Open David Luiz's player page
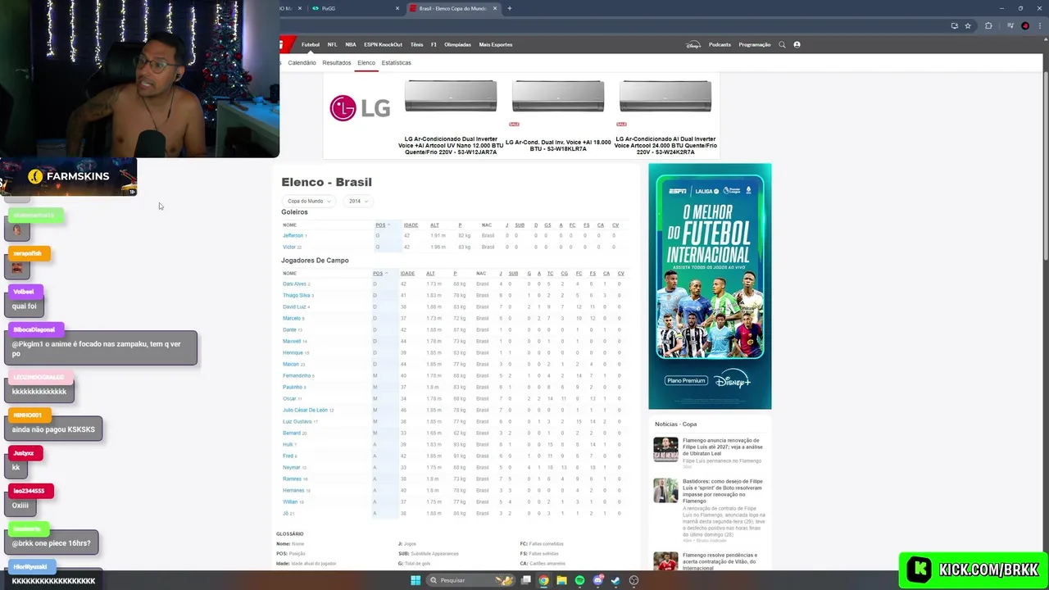 tap(294, 306)
